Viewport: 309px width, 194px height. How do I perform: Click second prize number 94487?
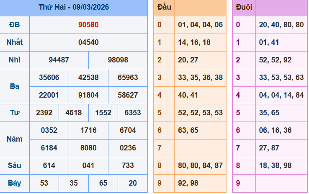(x=59, y=60)
